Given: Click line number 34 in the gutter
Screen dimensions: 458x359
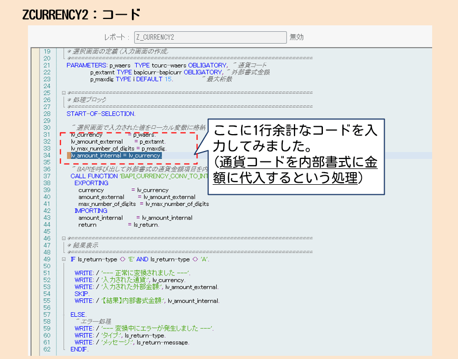Looking at the screenshot, I should (x=47, y=155).
